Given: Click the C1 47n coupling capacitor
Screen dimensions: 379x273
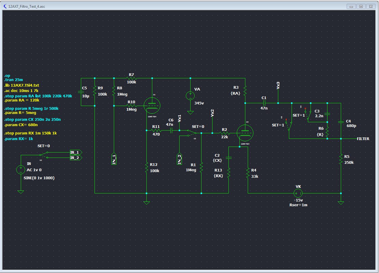Looking at the screenshot, I should coord(264,103).
